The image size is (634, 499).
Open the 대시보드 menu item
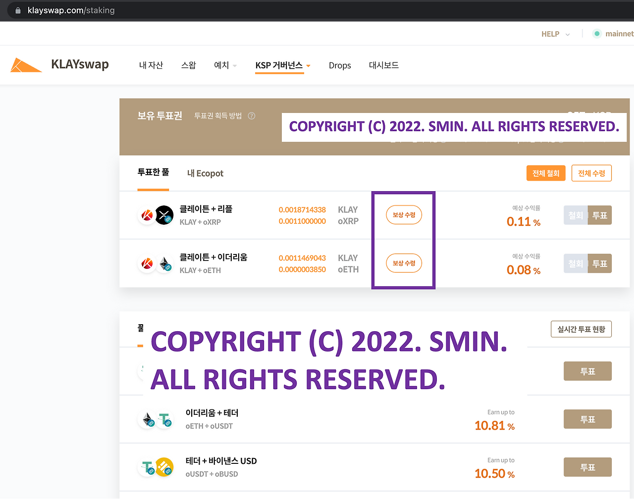coord(384,65)
